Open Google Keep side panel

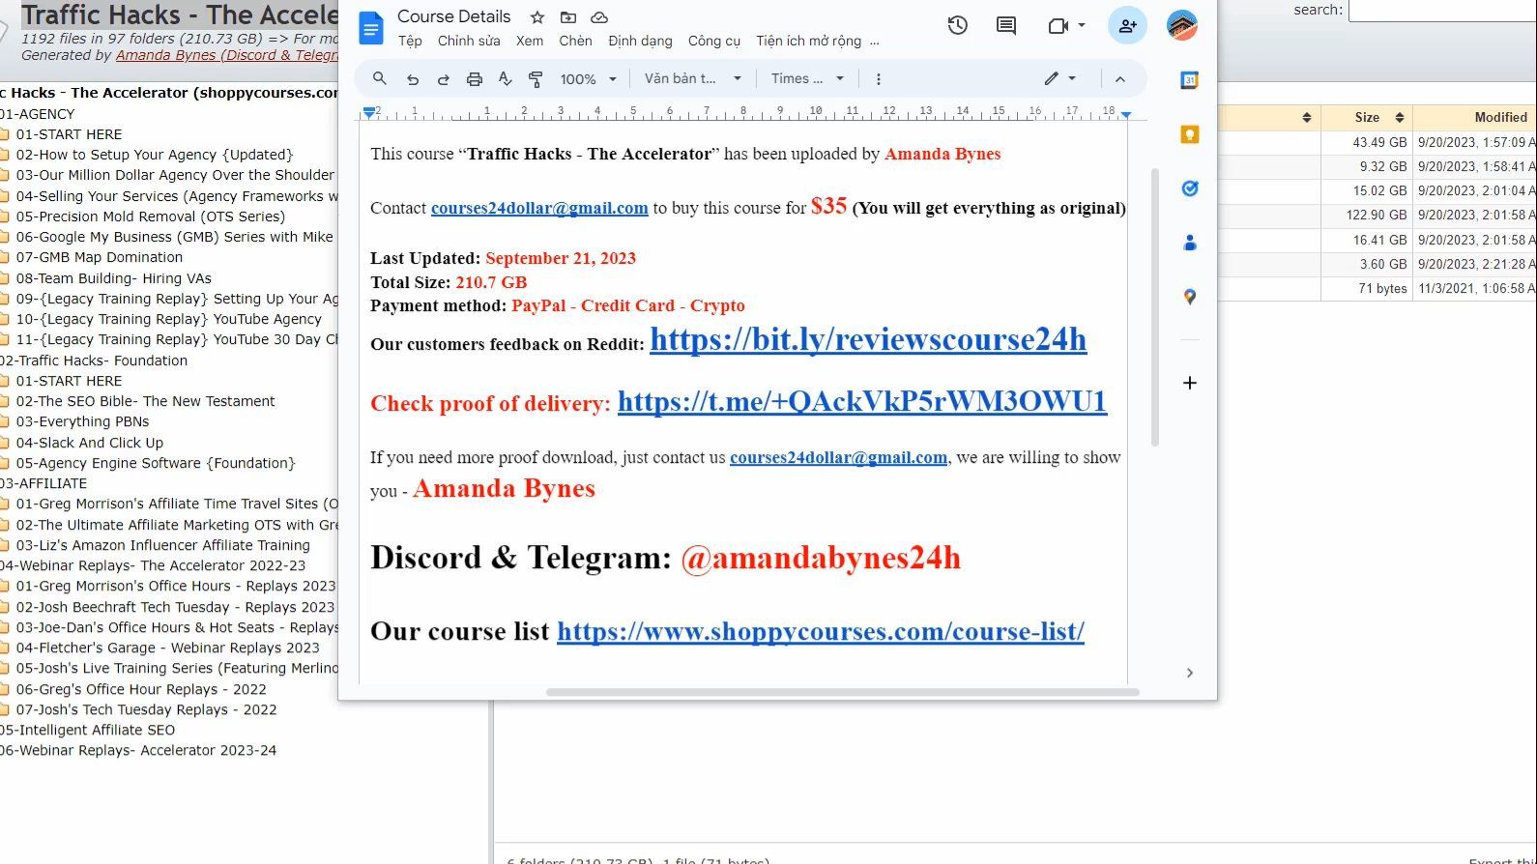point(1190,134)
